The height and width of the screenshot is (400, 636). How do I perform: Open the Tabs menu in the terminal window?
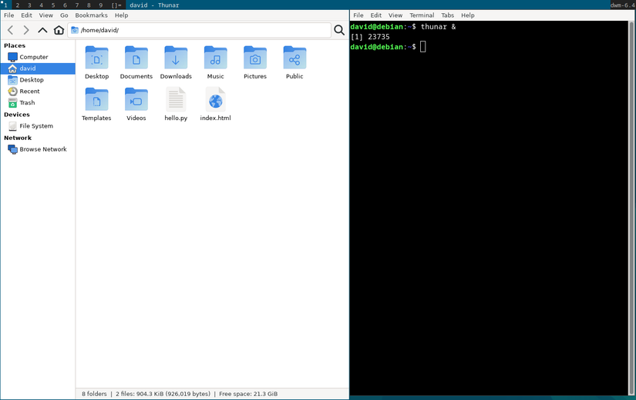pyautogui.click(x=448, y=15)
